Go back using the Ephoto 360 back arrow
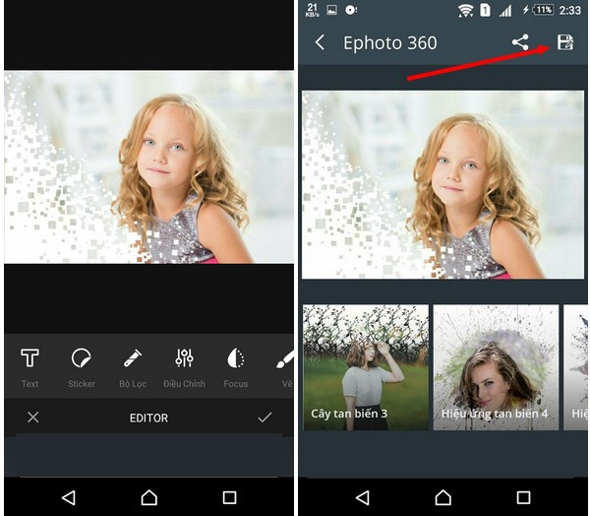The image size is (590, 516). pyautogui.click(x=320, y=42)
